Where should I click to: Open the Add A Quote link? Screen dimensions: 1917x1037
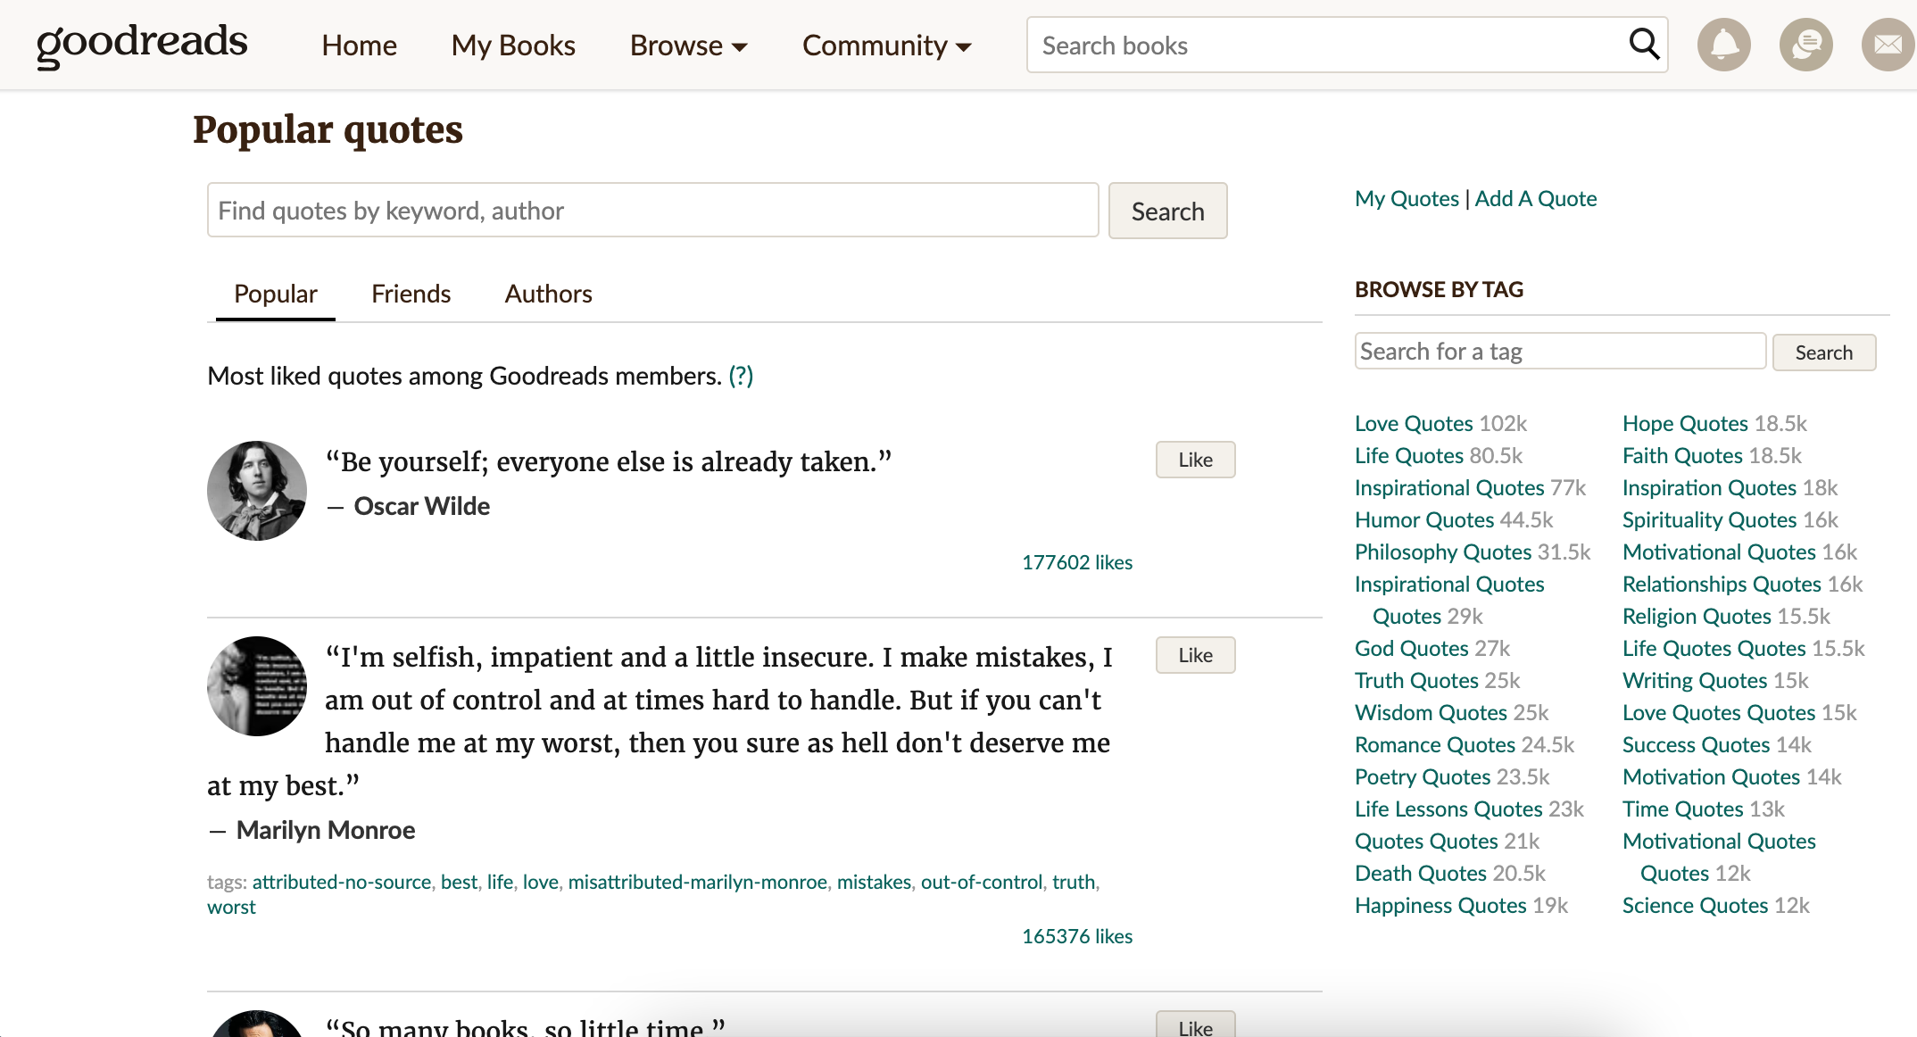tap(1536, 198)
